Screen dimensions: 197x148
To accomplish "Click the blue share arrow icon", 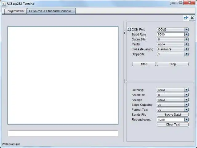I will (186, 18).
